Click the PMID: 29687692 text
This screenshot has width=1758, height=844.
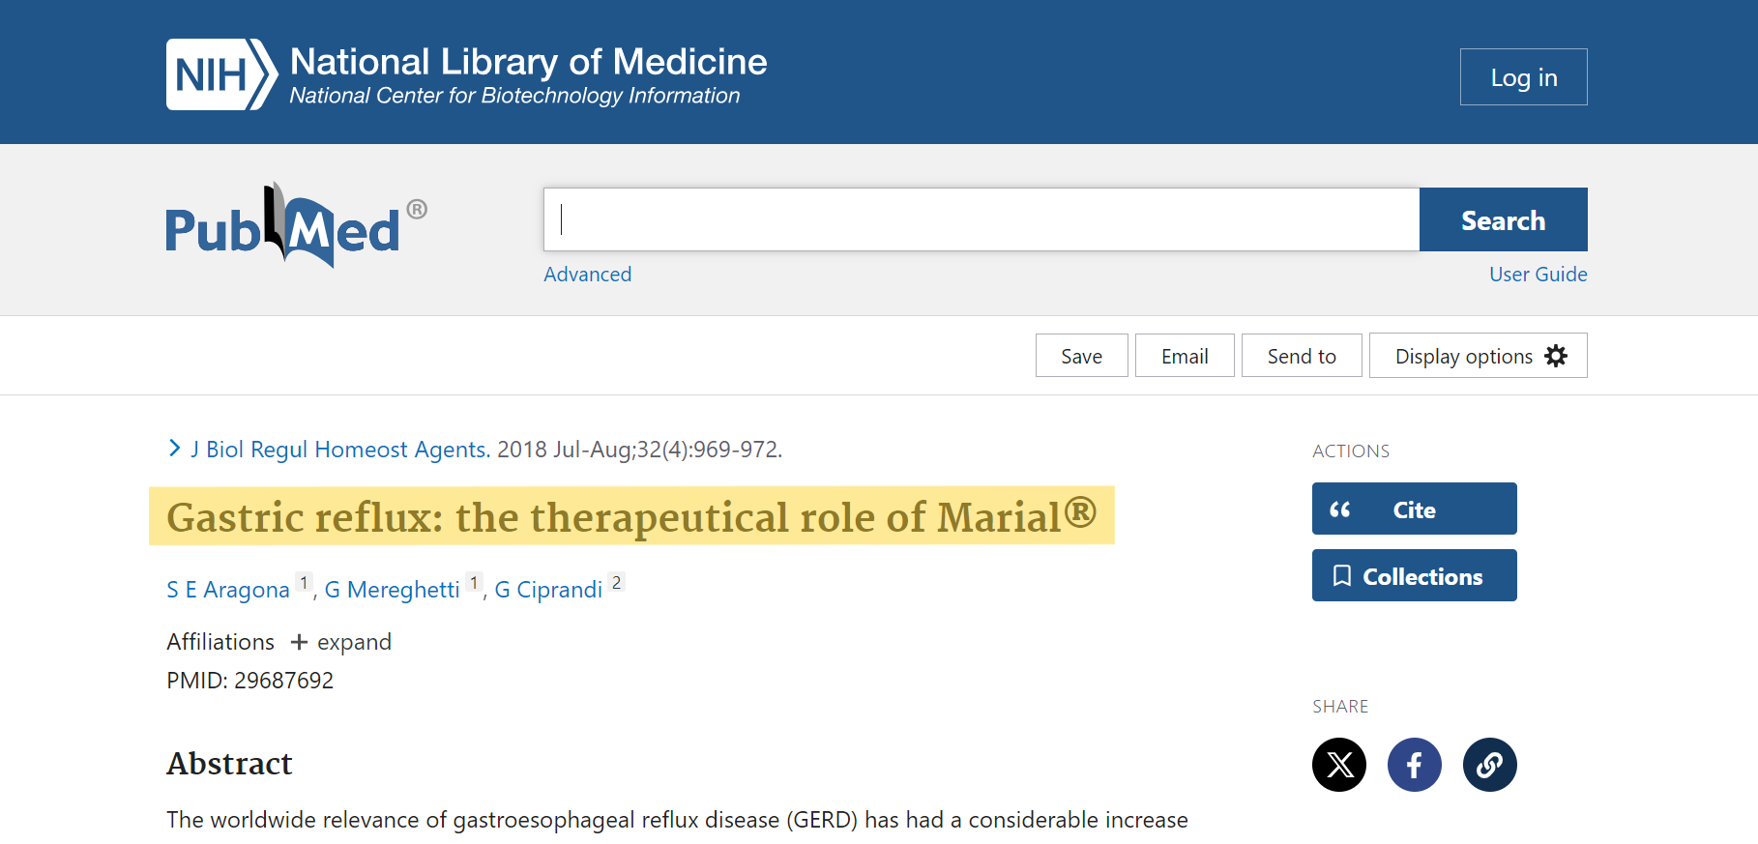pos(249,681)
